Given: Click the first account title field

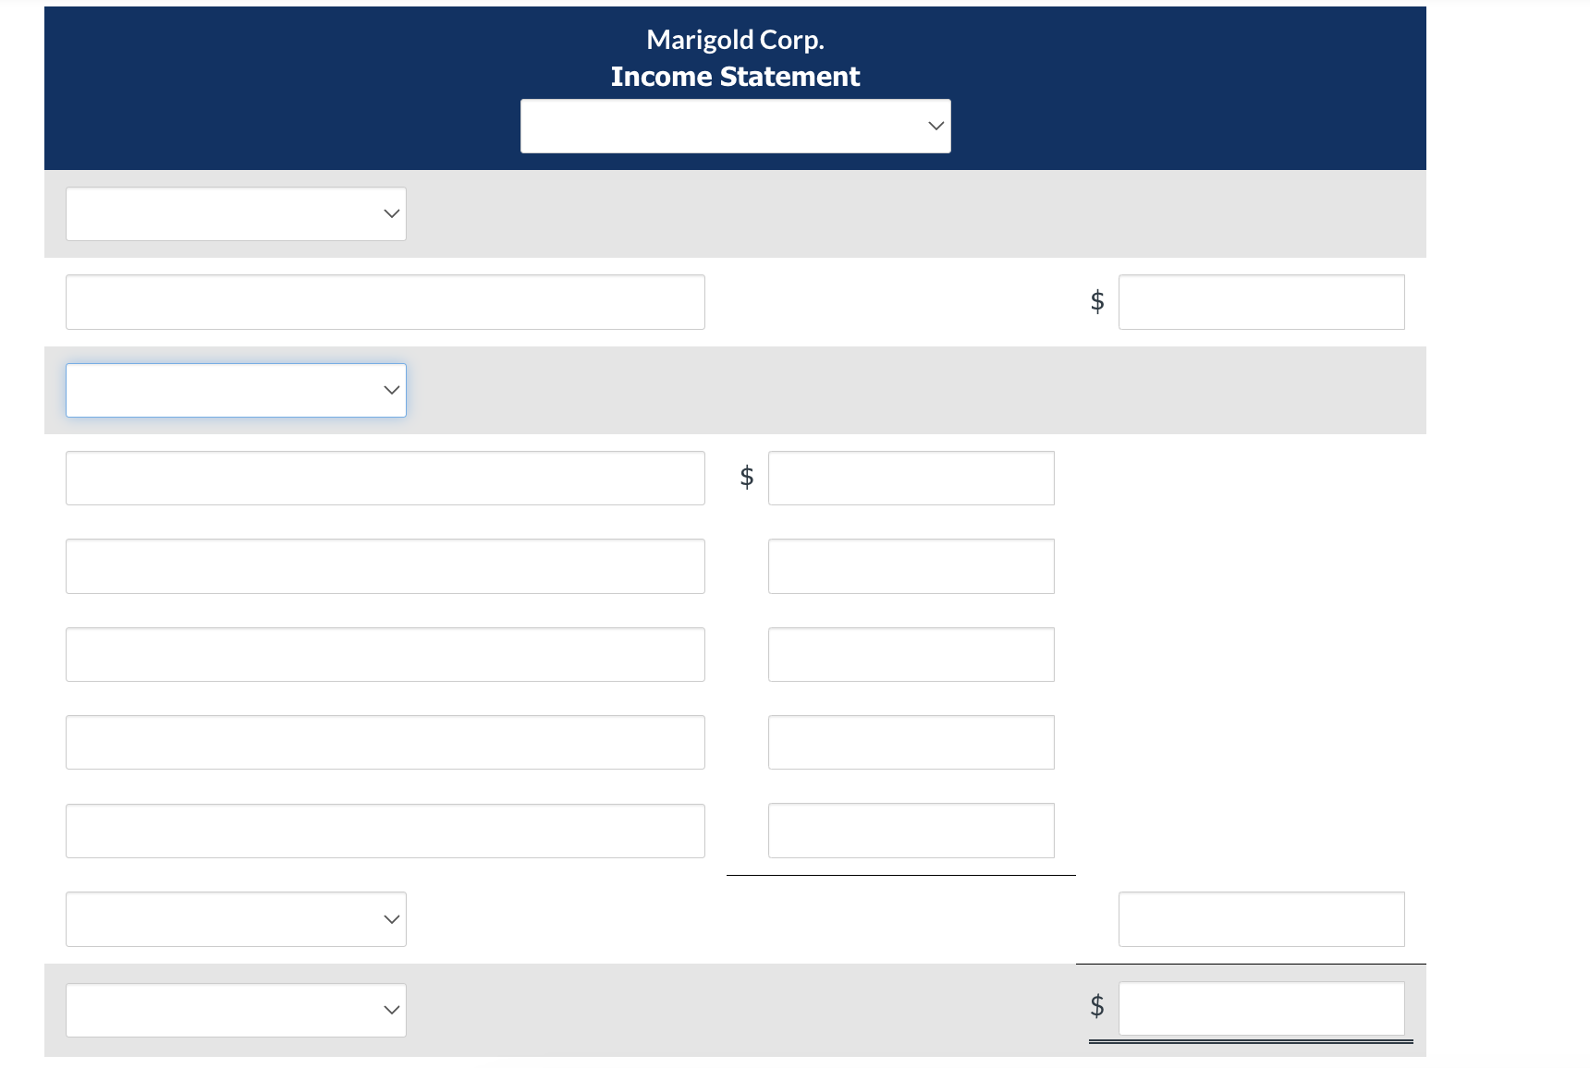Looking at the screenshot, I should 385,301.
